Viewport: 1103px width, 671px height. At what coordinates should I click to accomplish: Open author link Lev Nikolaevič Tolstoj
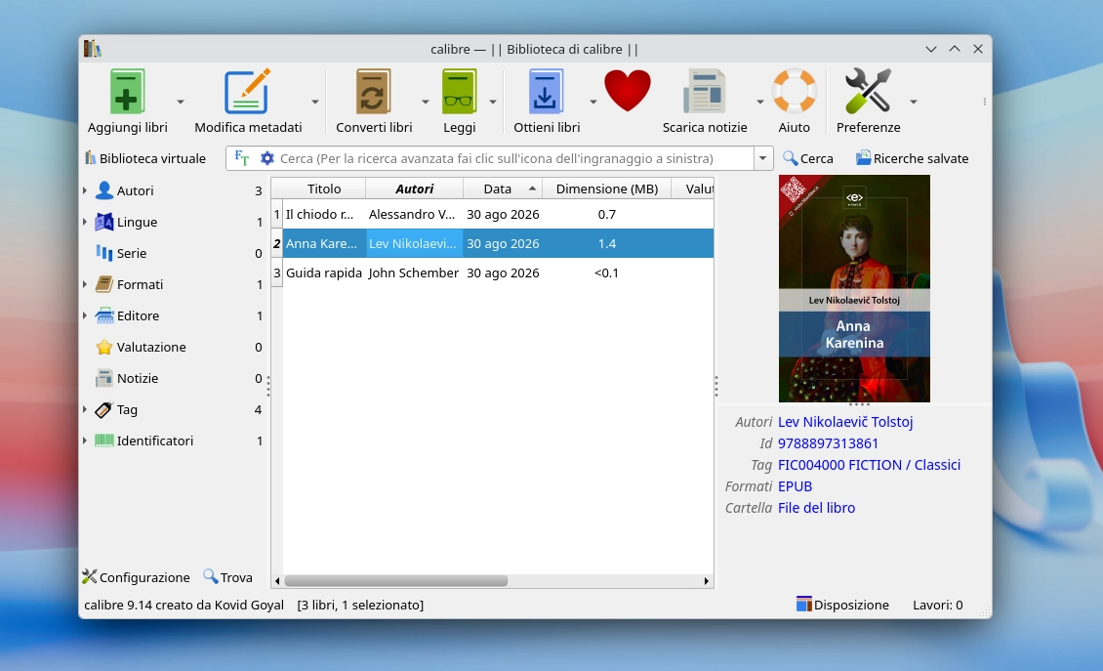point(845,422)
